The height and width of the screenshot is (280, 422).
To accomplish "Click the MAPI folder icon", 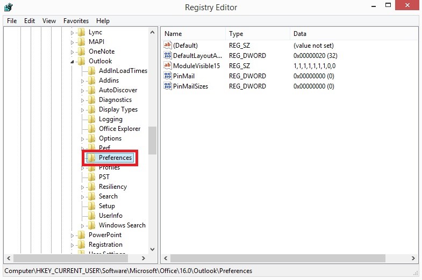I will (82, 42).
